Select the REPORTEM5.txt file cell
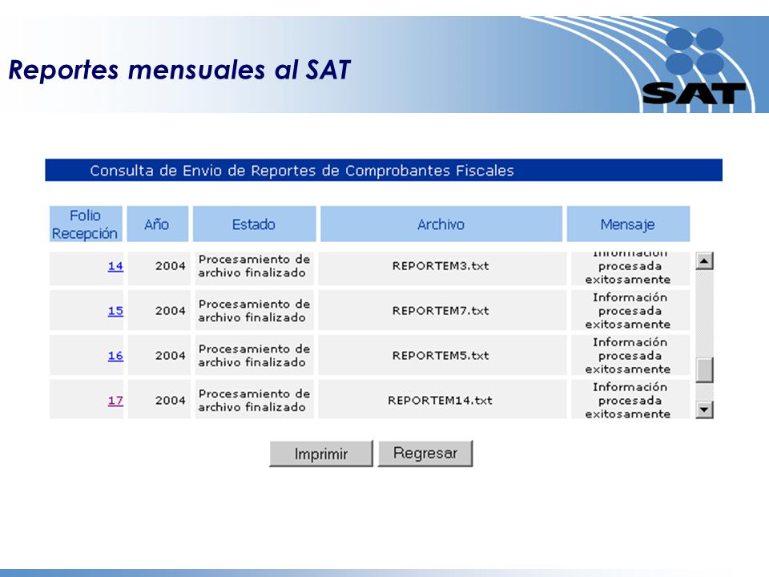This screenshot has height=577, width=769. (x=442, y=355)
